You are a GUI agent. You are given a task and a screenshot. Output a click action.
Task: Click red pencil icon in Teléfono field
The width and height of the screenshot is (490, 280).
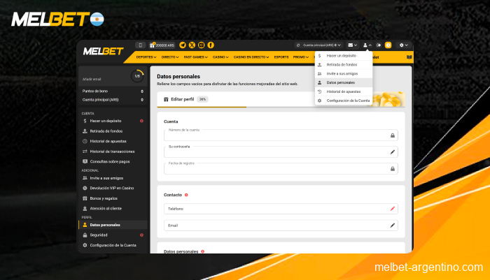pyautogui.click(x=393, y=209)
